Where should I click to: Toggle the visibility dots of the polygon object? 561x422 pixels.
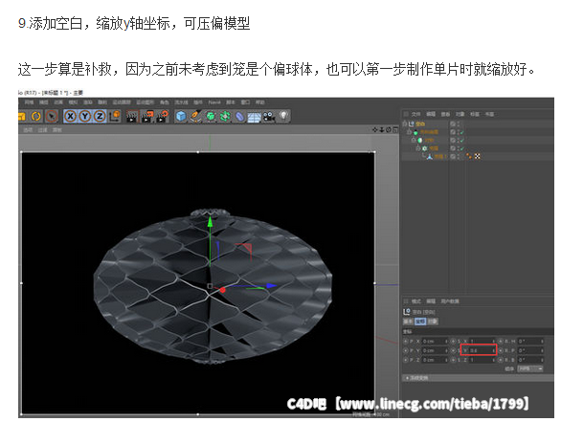click(x=459, y=156)
